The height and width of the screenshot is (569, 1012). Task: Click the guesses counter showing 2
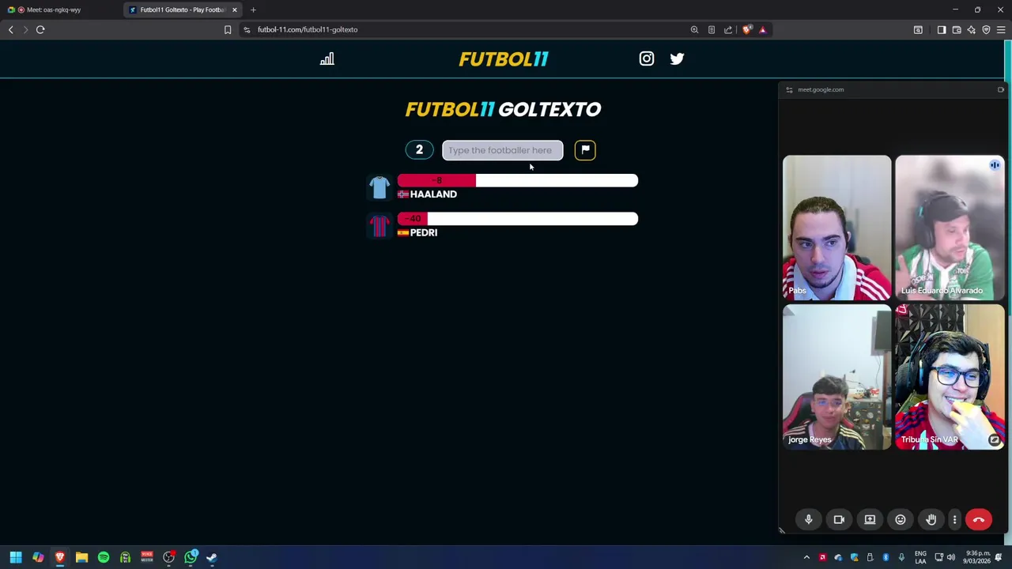(x=419, y=149)
